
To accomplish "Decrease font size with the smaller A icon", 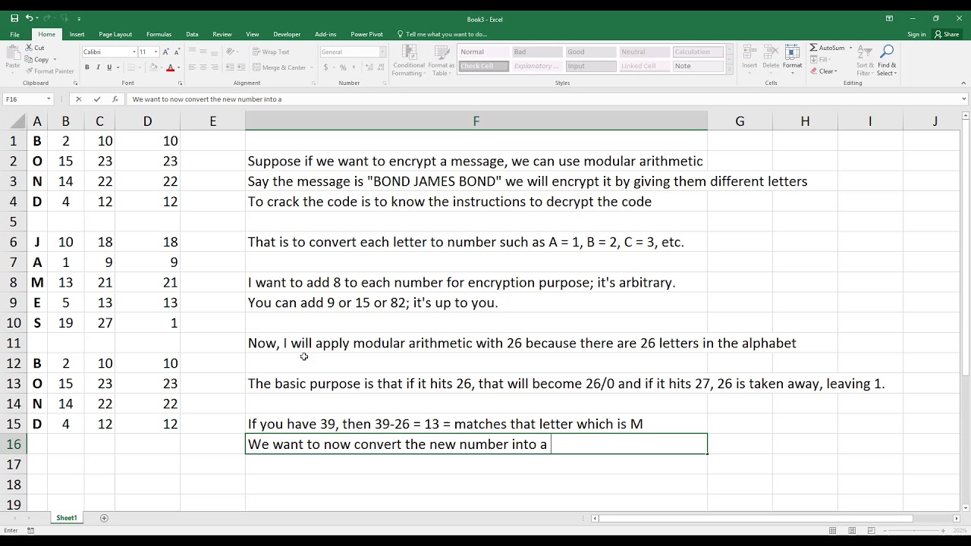I will (177, 52).
